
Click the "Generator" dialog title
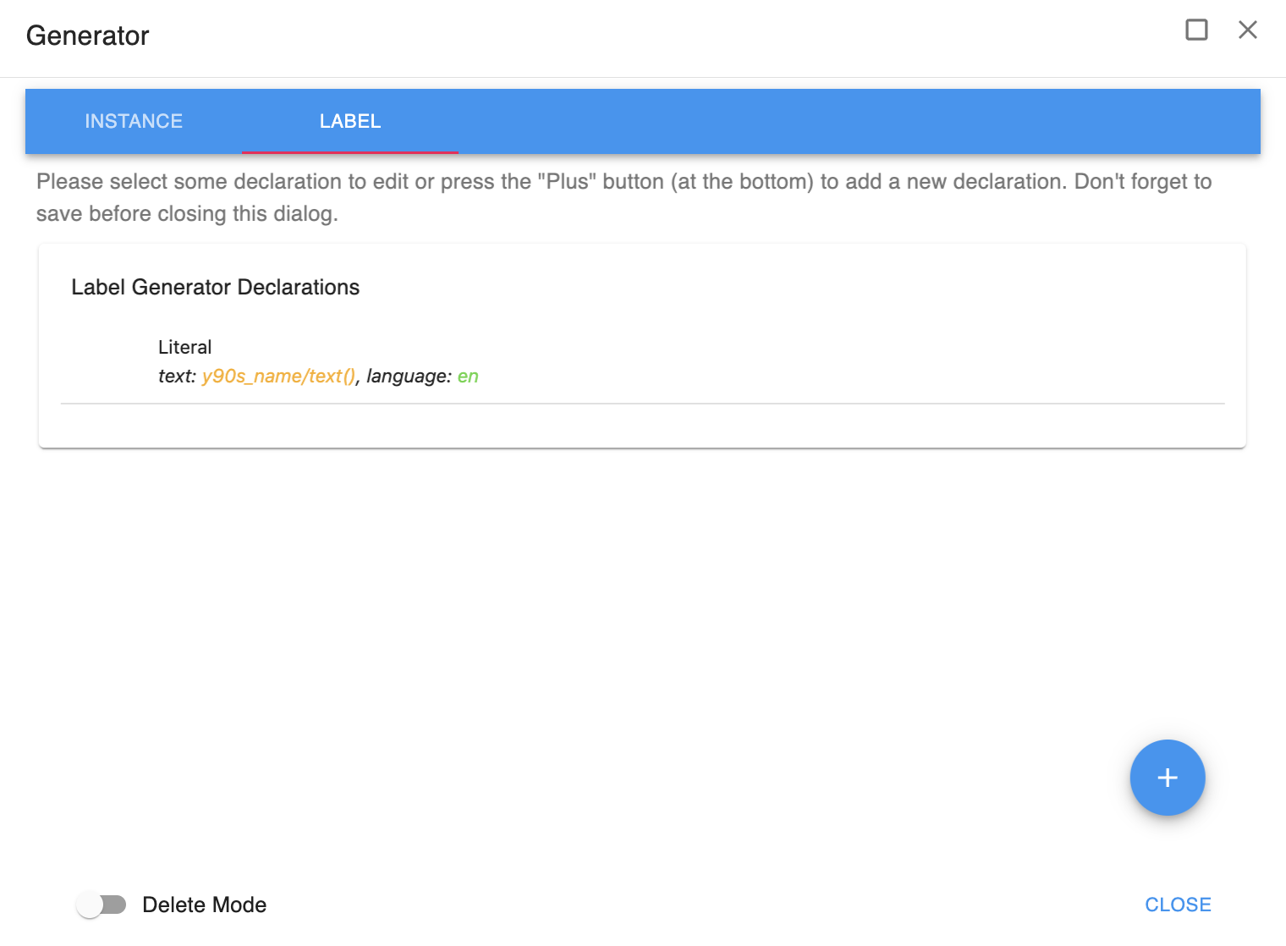[x=88, y=36]
